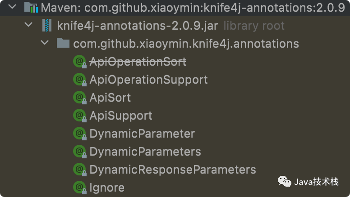Click the annotations package folder icon
Viewport: 350px width, 197px height.
tap(63, 44)
